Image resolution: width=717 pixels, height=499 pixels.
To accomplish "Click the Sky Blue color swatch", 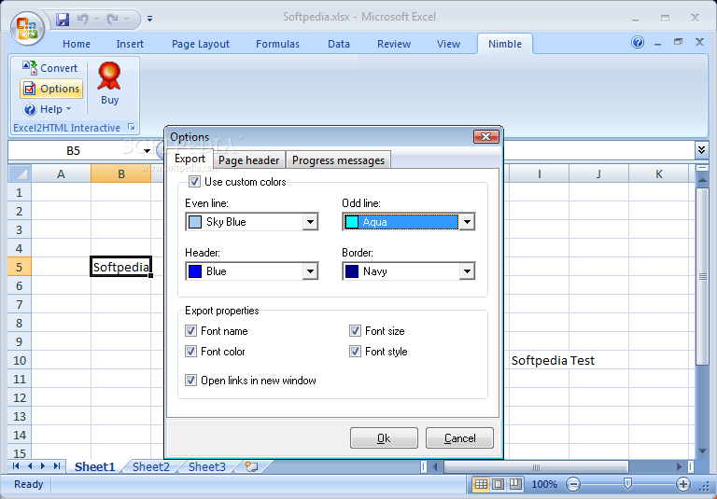I will (195, 222).
